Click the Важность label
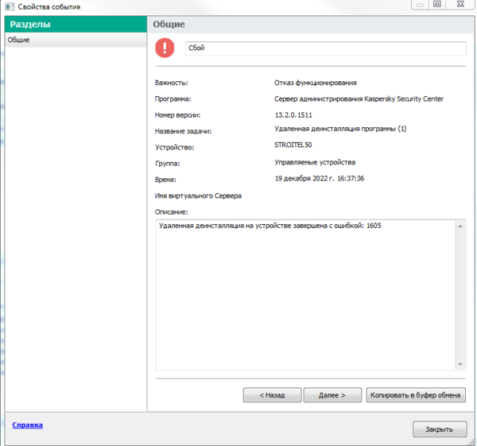The height and width of the screenshot is (446, 477). point(171,83)
